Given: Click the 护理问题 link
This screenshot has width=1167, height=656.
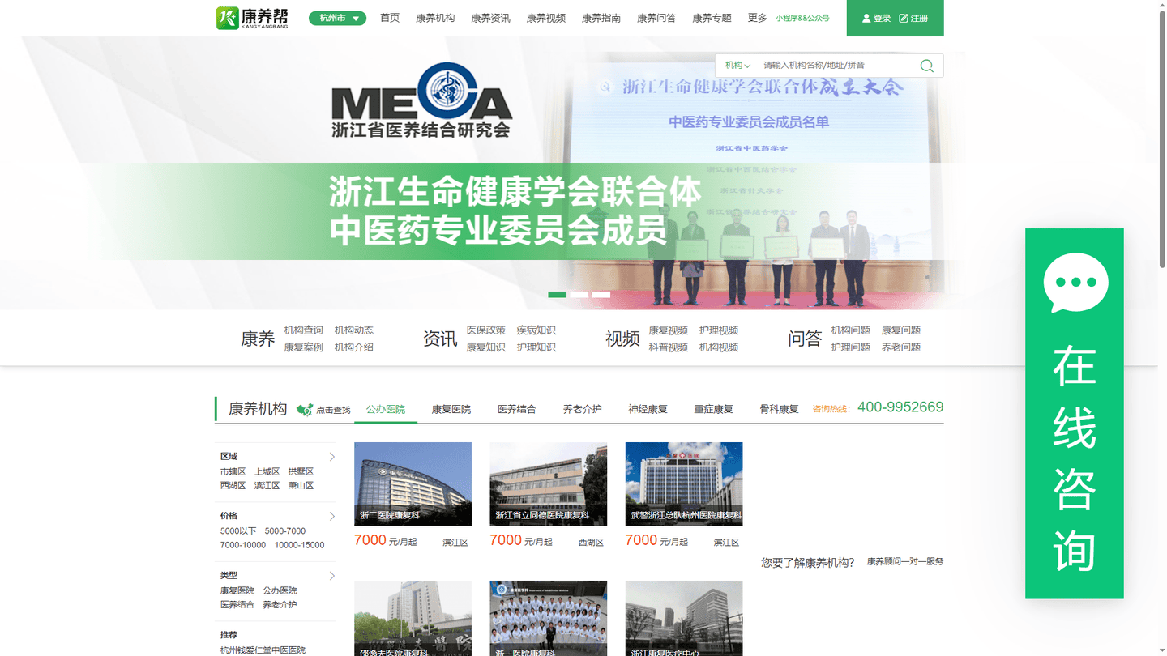Looking at the screenshot, I should 850,347.
